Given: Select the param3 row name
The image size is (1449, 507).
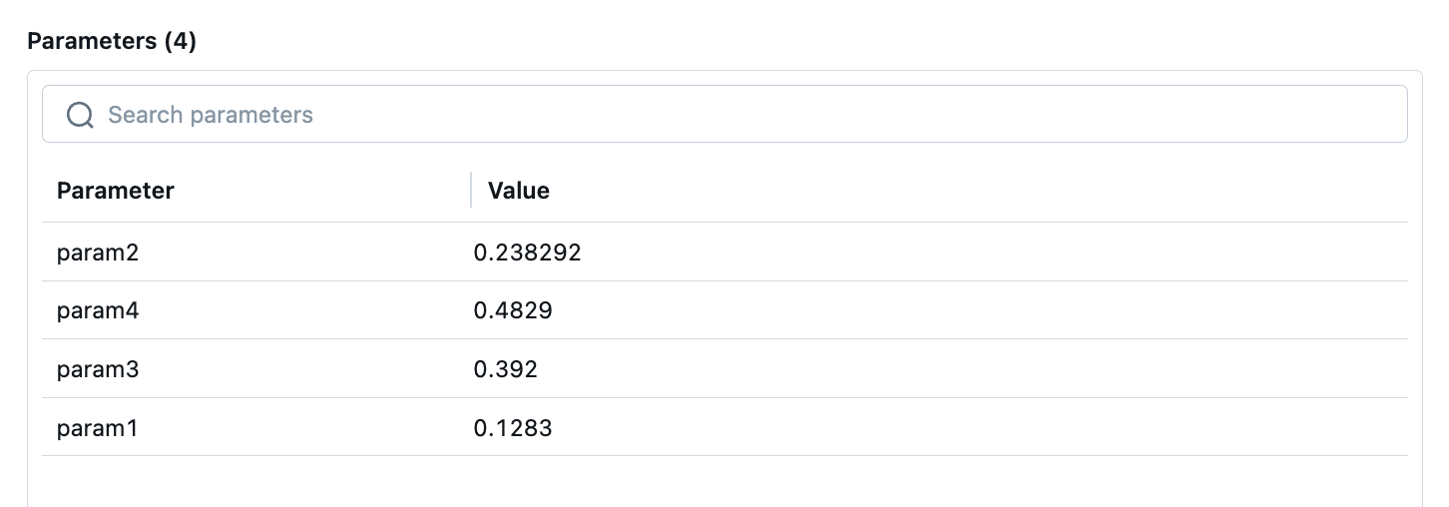Looking at the screenshot, I should pos(98,369).
